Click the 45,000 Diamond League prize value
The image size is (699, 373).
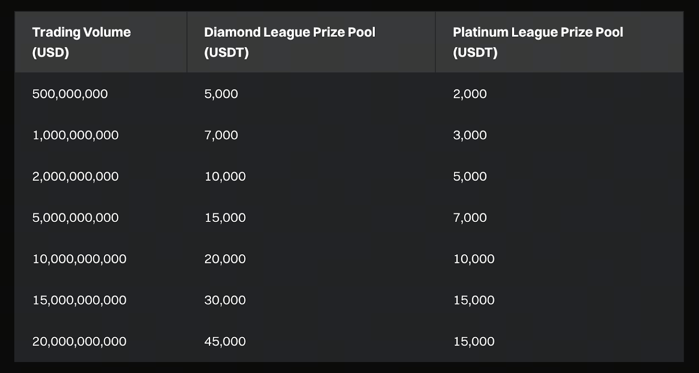(225, 342)
